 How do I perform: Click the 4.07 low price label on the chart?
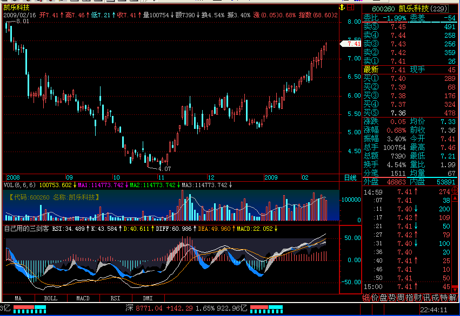pyautogui.click(x=164, y=169)
